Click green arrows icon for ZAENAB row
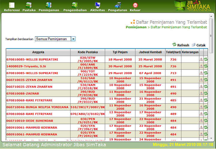 [206, 93]
